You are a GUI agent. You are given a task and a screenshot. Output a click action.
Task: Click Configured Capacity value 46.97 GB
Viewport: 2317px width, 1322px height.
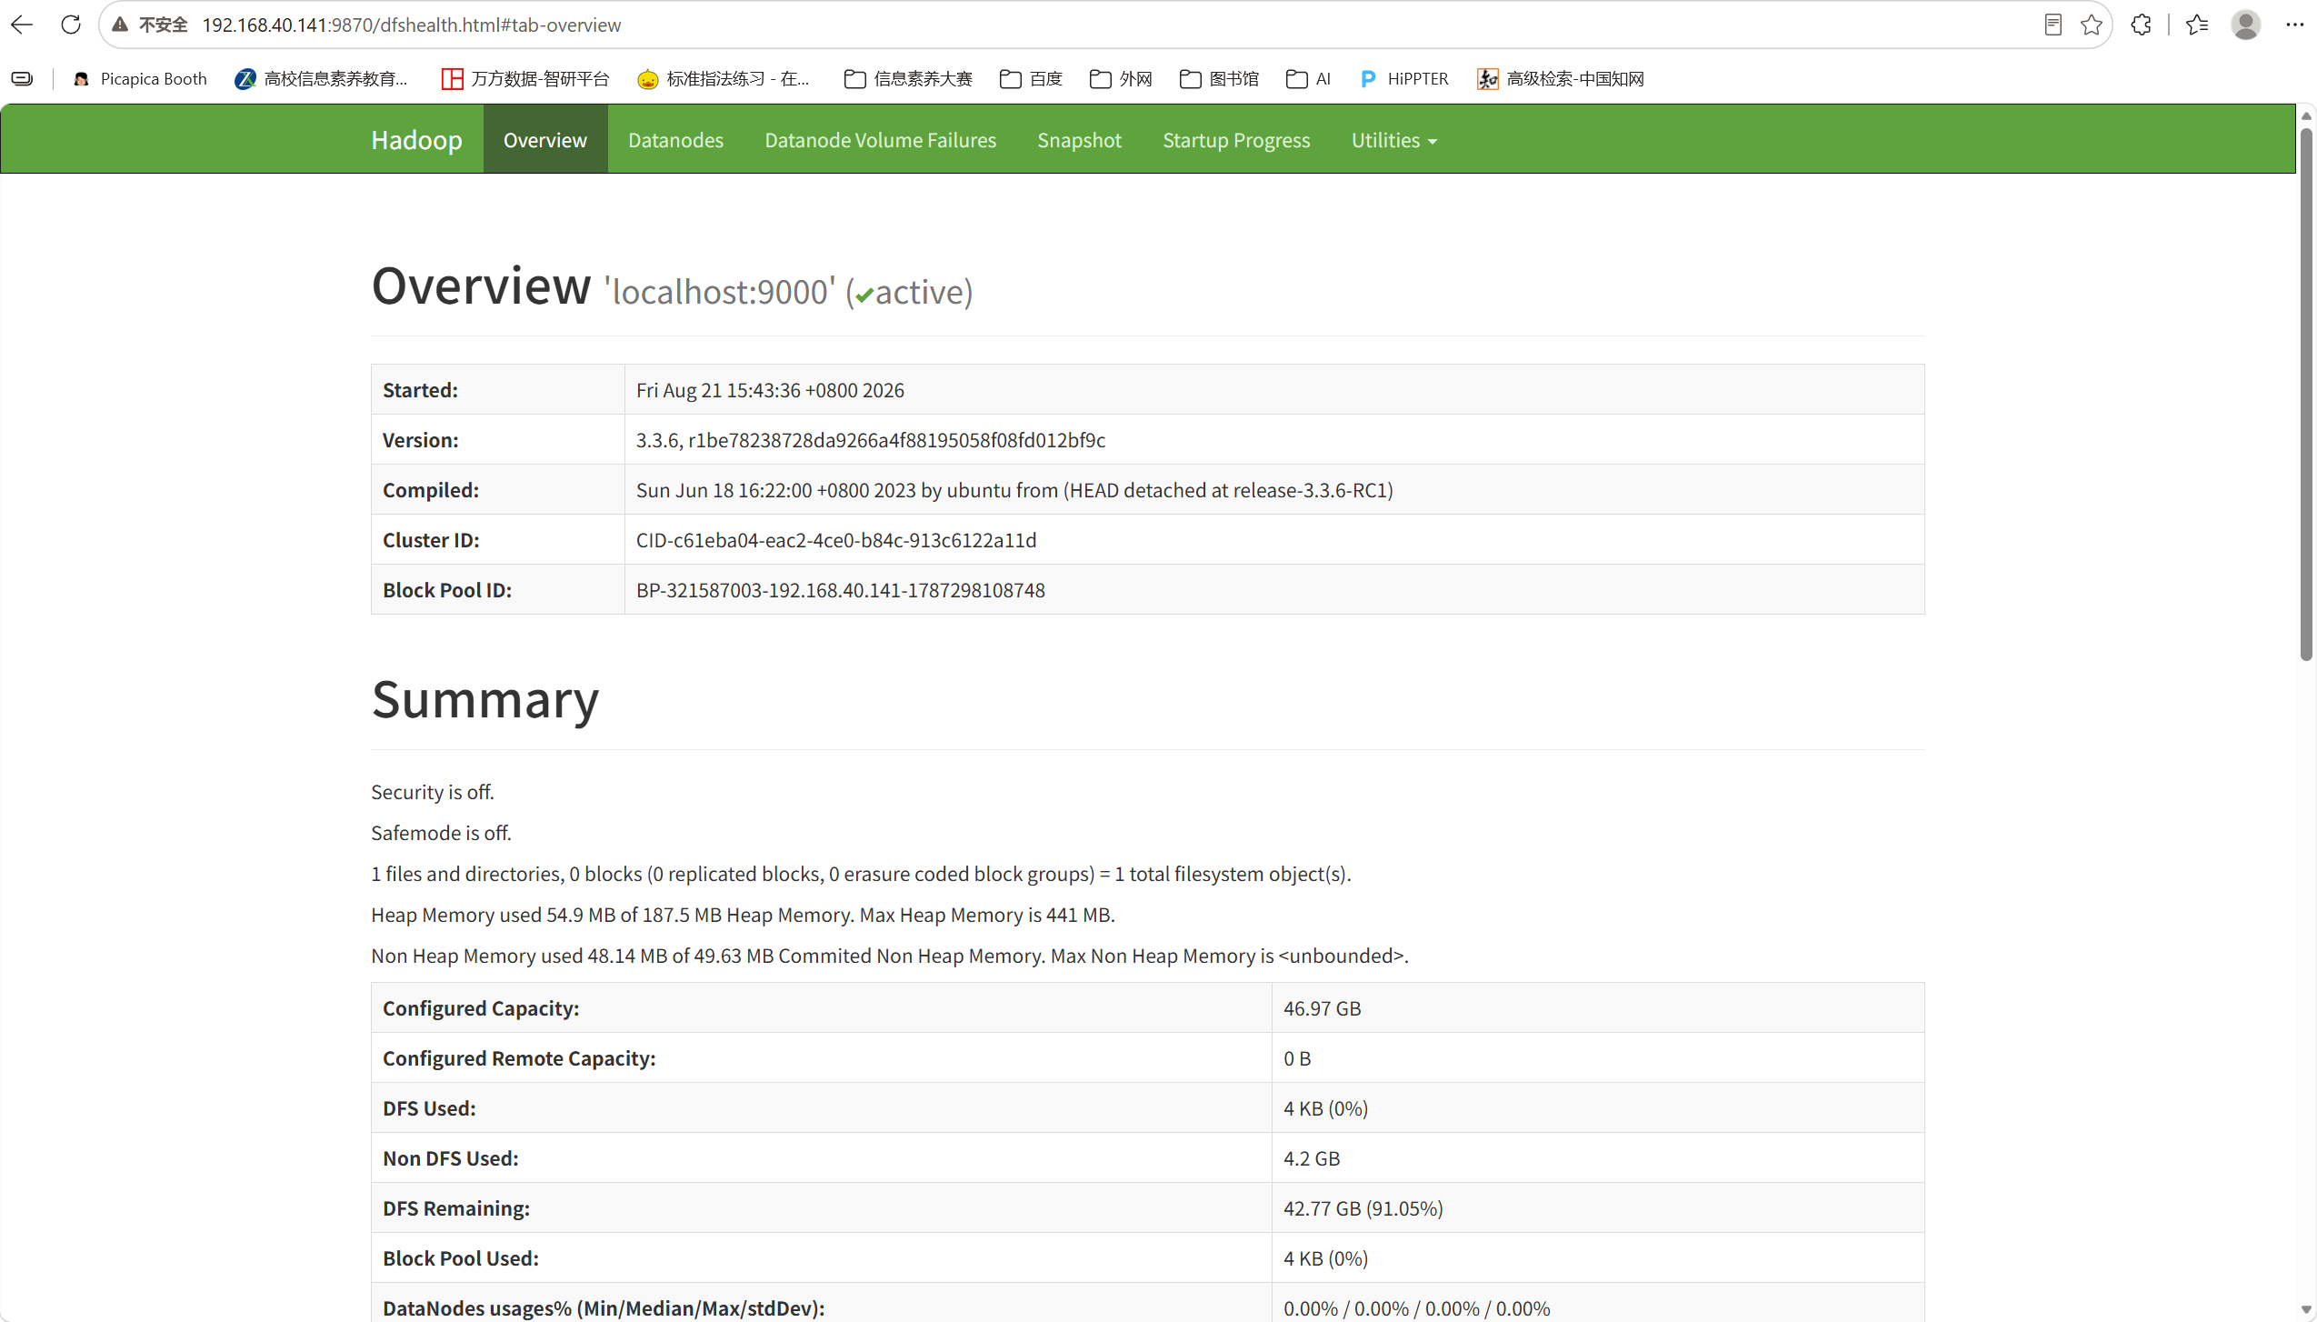[x=1322, y=1008]
